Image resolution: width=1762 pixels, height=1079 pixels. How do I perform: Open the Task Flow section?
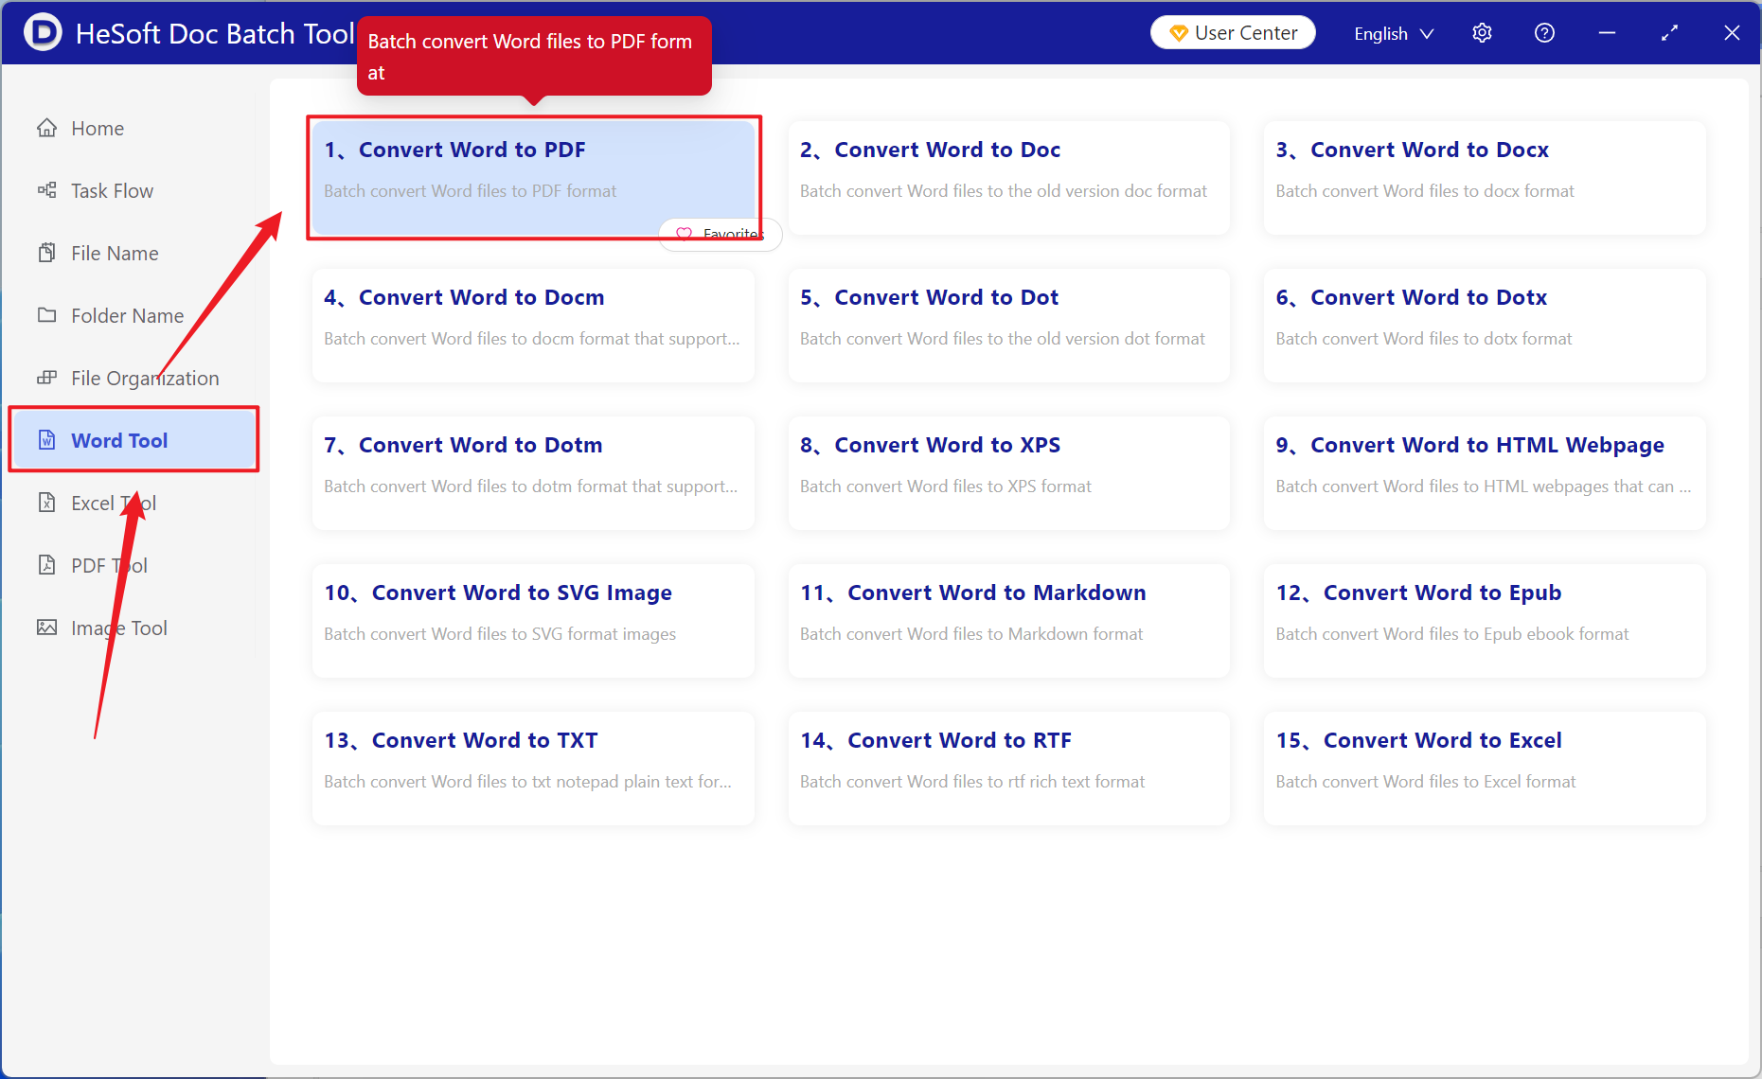click(x=133, y=190)
